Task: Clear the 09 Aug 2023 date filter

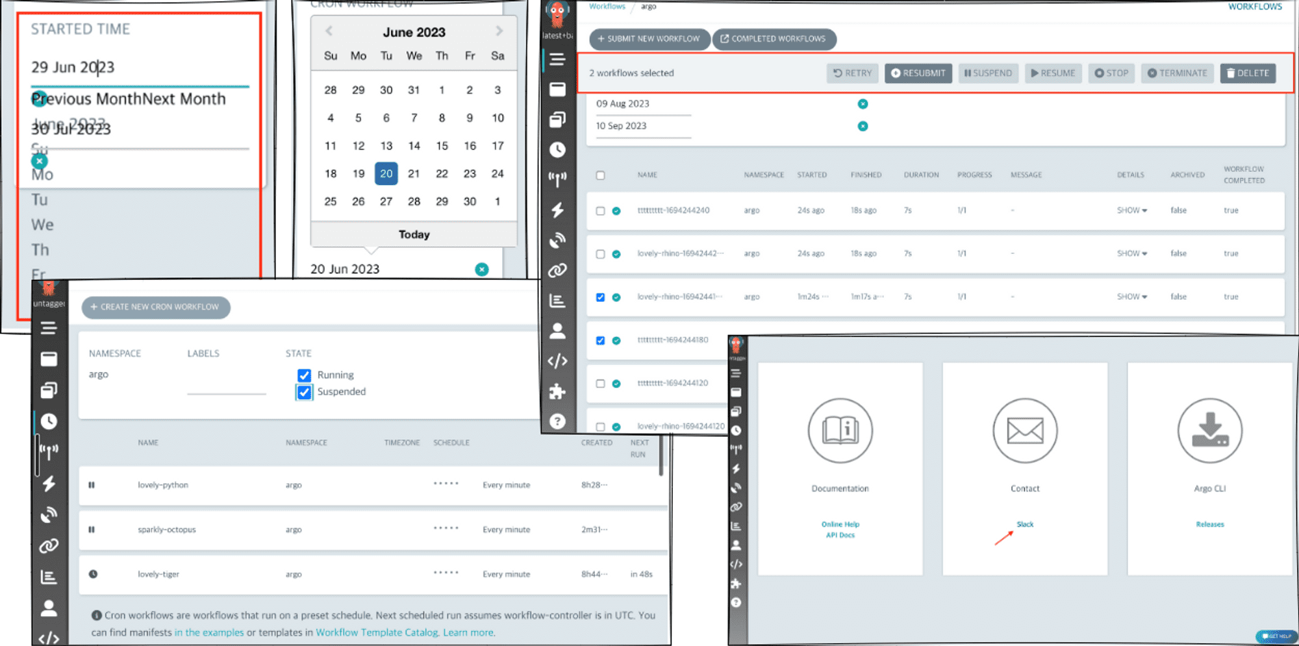Action: tap(863, 104)
